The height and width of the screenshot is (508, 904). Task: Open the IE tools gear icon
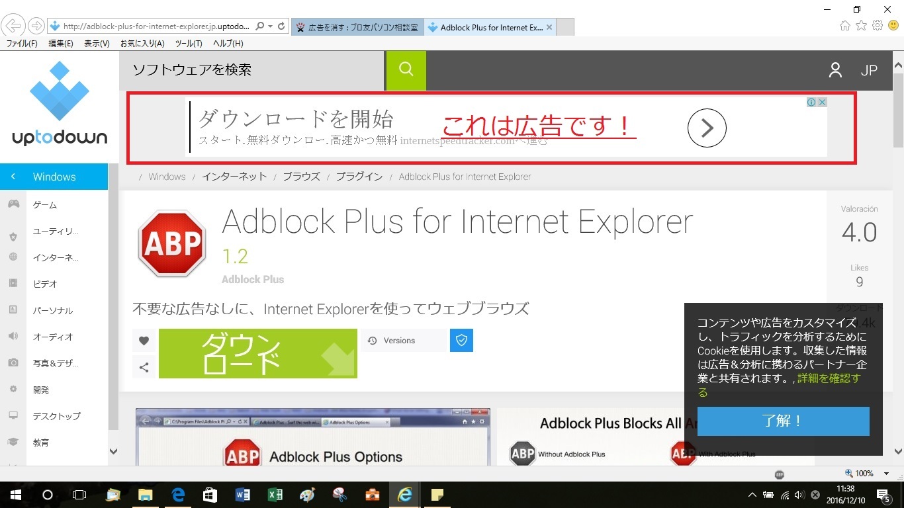coord(878,26)
